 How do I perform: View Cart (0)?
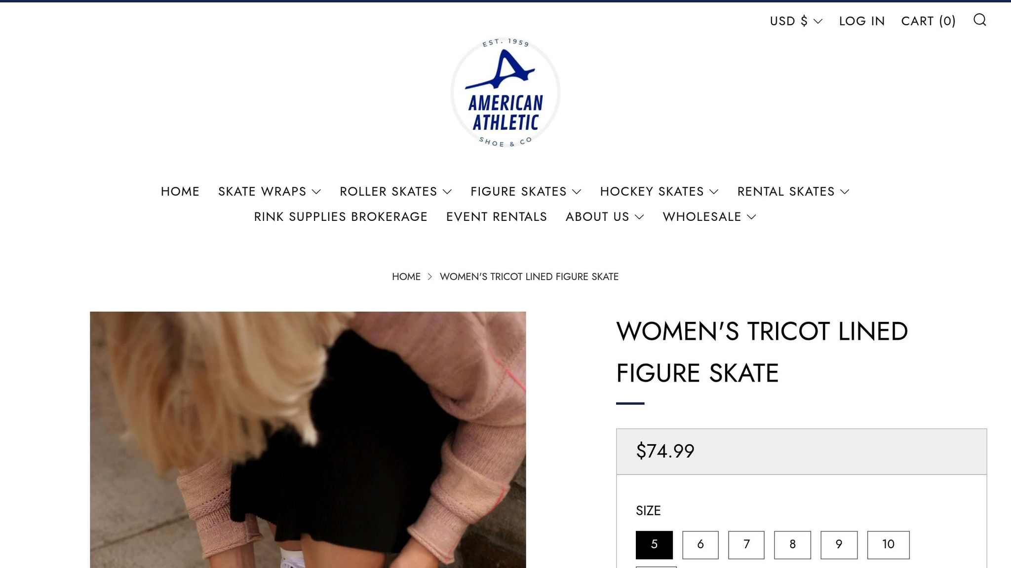[929, 21]
